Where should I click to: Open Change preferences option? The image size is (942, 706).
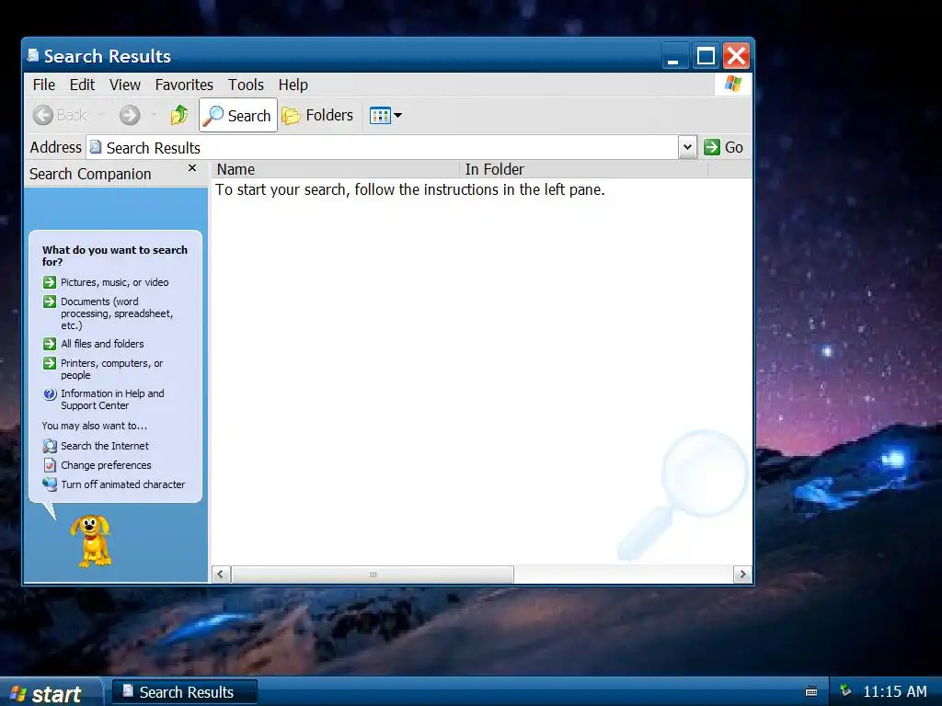106,465
